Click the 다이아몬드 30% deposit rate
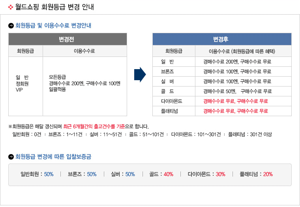Viewport: 300px width, 207px height. 206,174
